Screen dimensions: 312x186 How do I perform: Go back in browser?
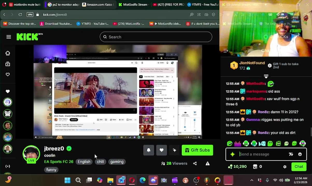(4, 15)
